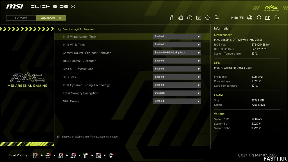Expand the NPU Device dropdown

tap(177, 101)
